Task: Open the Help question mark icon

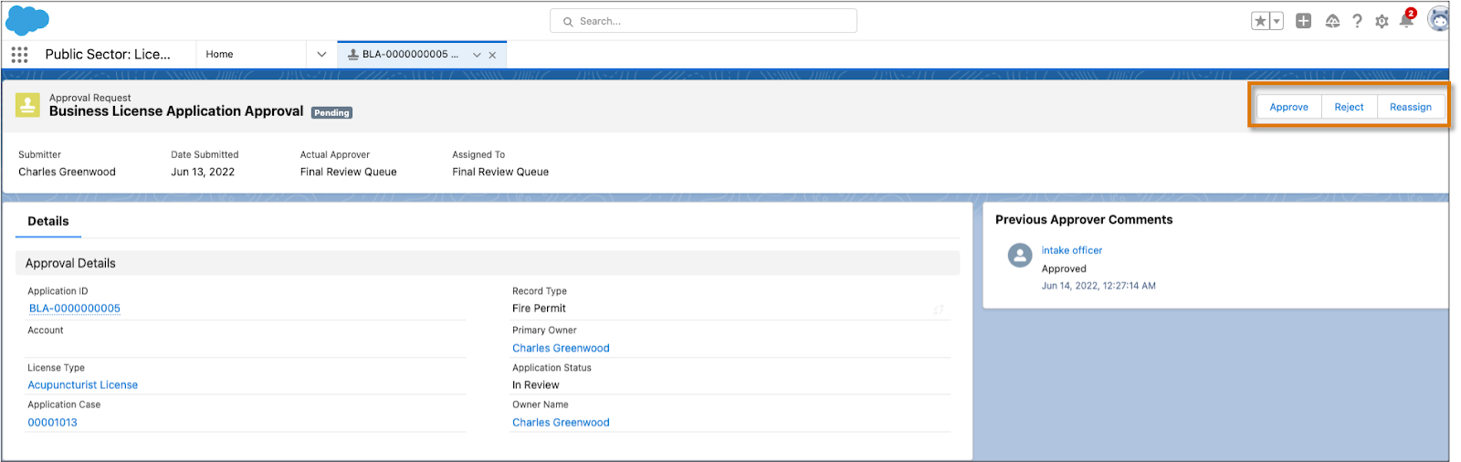Action: 1357,21
